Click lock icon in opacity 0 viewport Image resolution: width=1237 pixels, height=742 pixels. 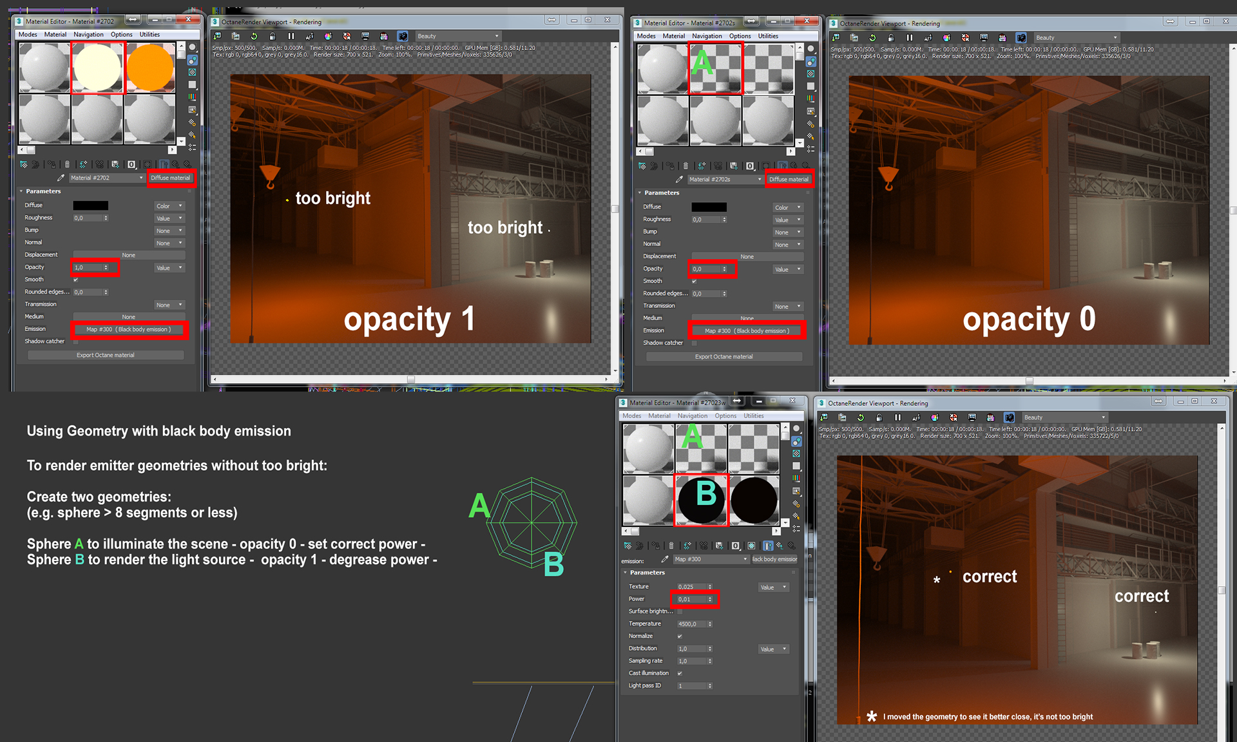click(x=891, y=38)
